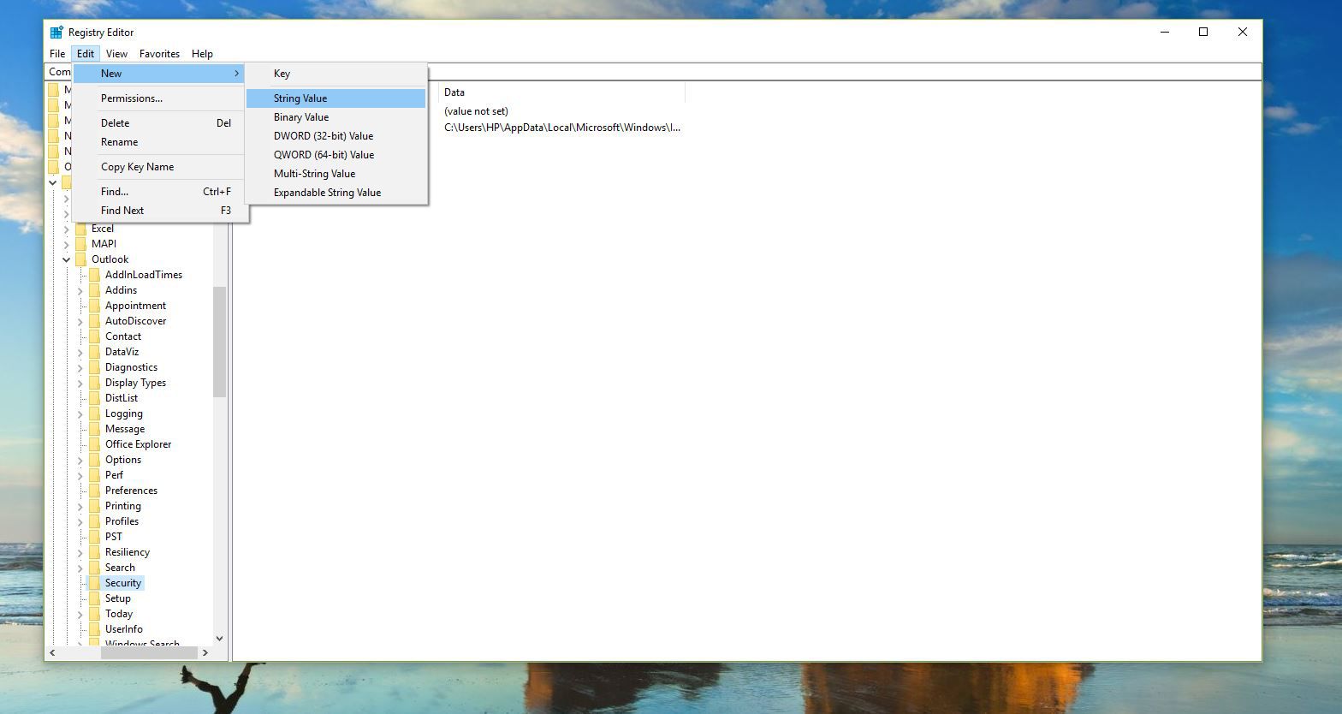Click the folder icon beside Options
The image size is (1342, 714).
pyautogui.click(x=94, y=460)
